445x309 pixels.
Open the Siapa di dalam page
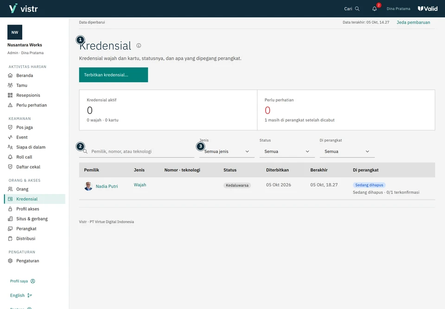(x=35, y=147)
